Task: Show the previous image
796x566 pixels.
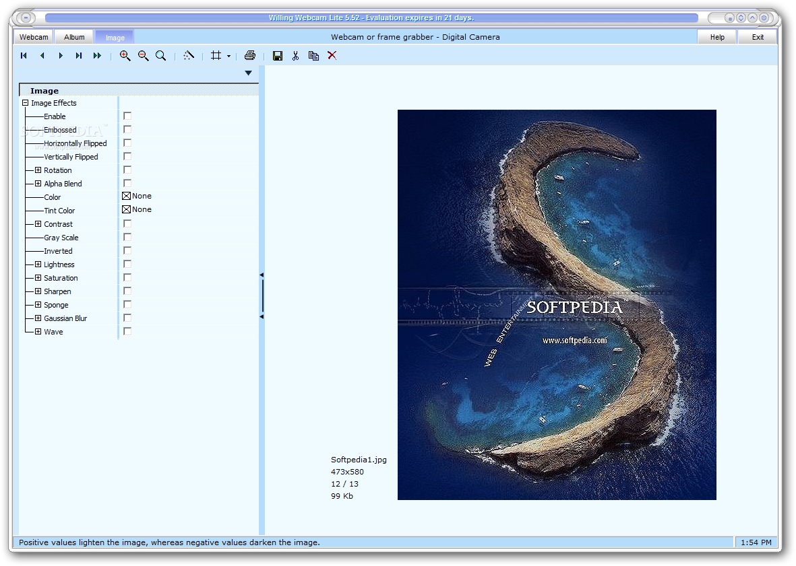Action: tap(42, 56)
